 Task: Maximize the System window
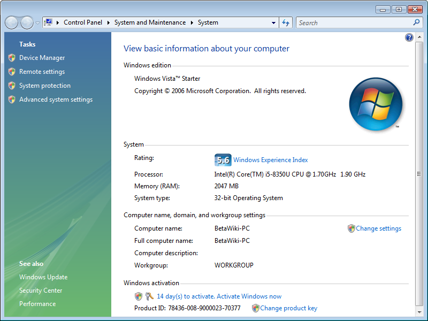tap(399, 10)
